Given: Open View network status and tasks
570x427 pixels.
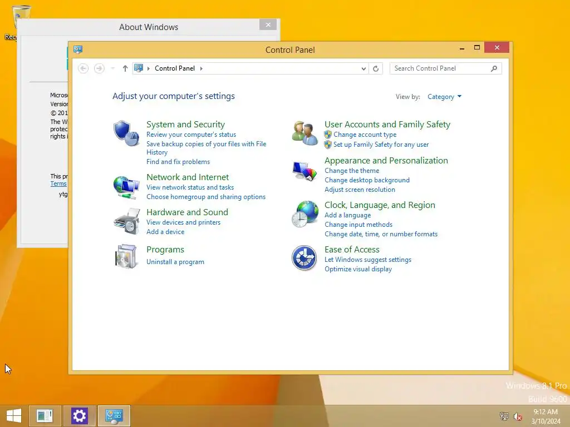Looking at the screenshot, I should 190,187.
